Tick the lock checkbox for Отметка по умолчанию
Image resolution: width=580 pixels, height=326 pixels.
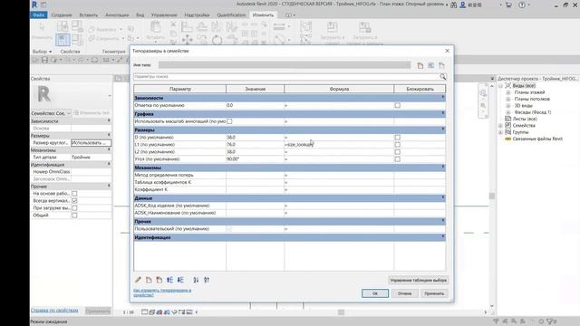[x=397, y=105]
